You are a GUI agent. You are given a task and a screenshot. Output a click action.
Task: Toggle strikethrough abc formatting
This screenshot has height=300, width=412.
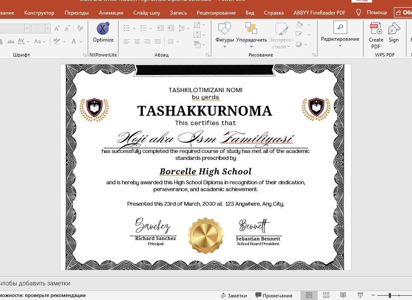point(11,41)
